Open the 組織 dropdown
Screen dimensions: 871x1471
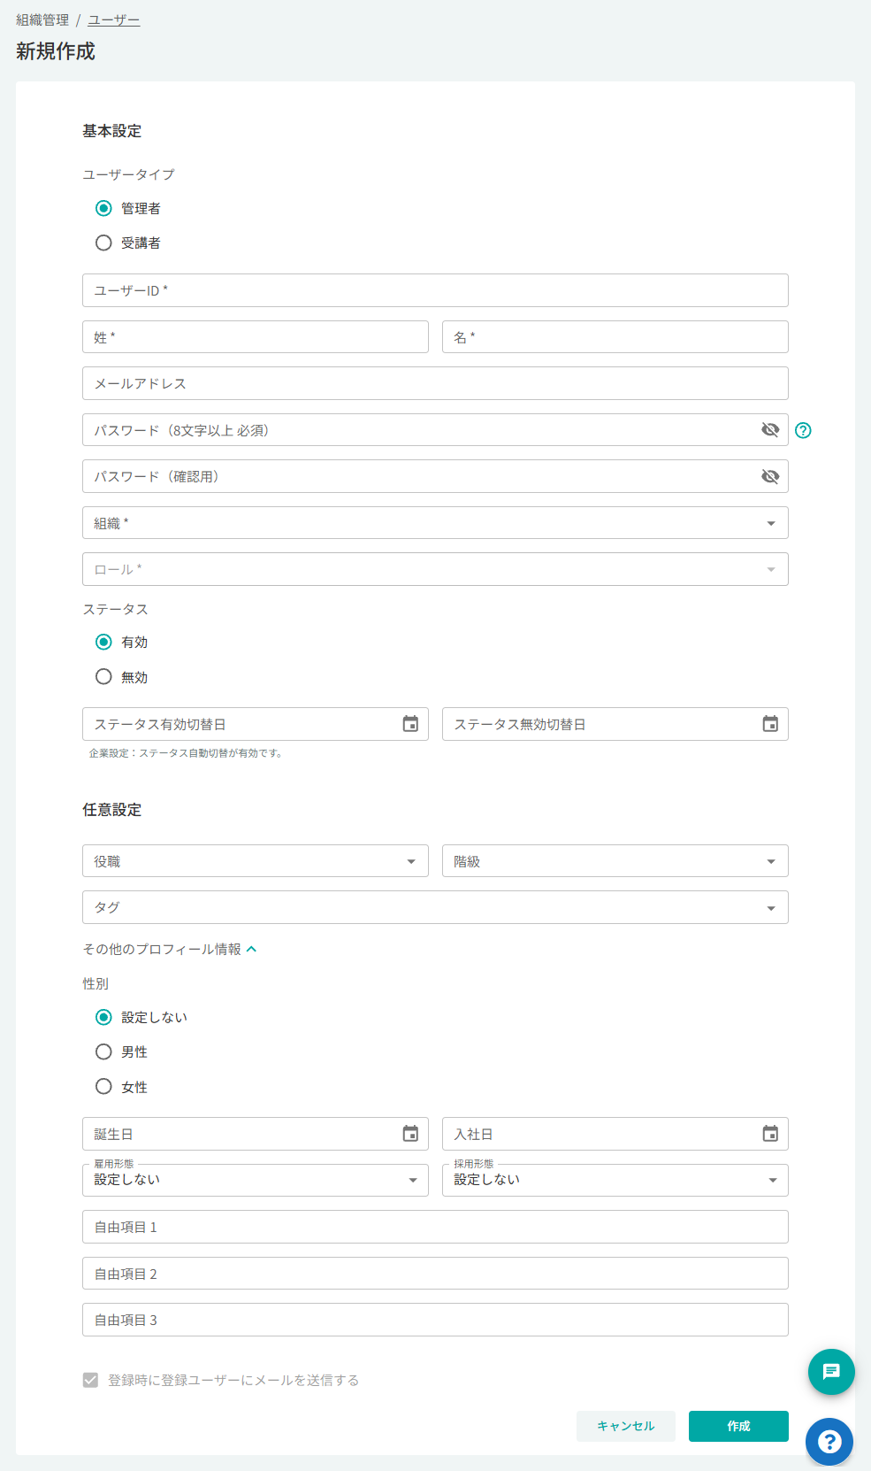[435, 523]
